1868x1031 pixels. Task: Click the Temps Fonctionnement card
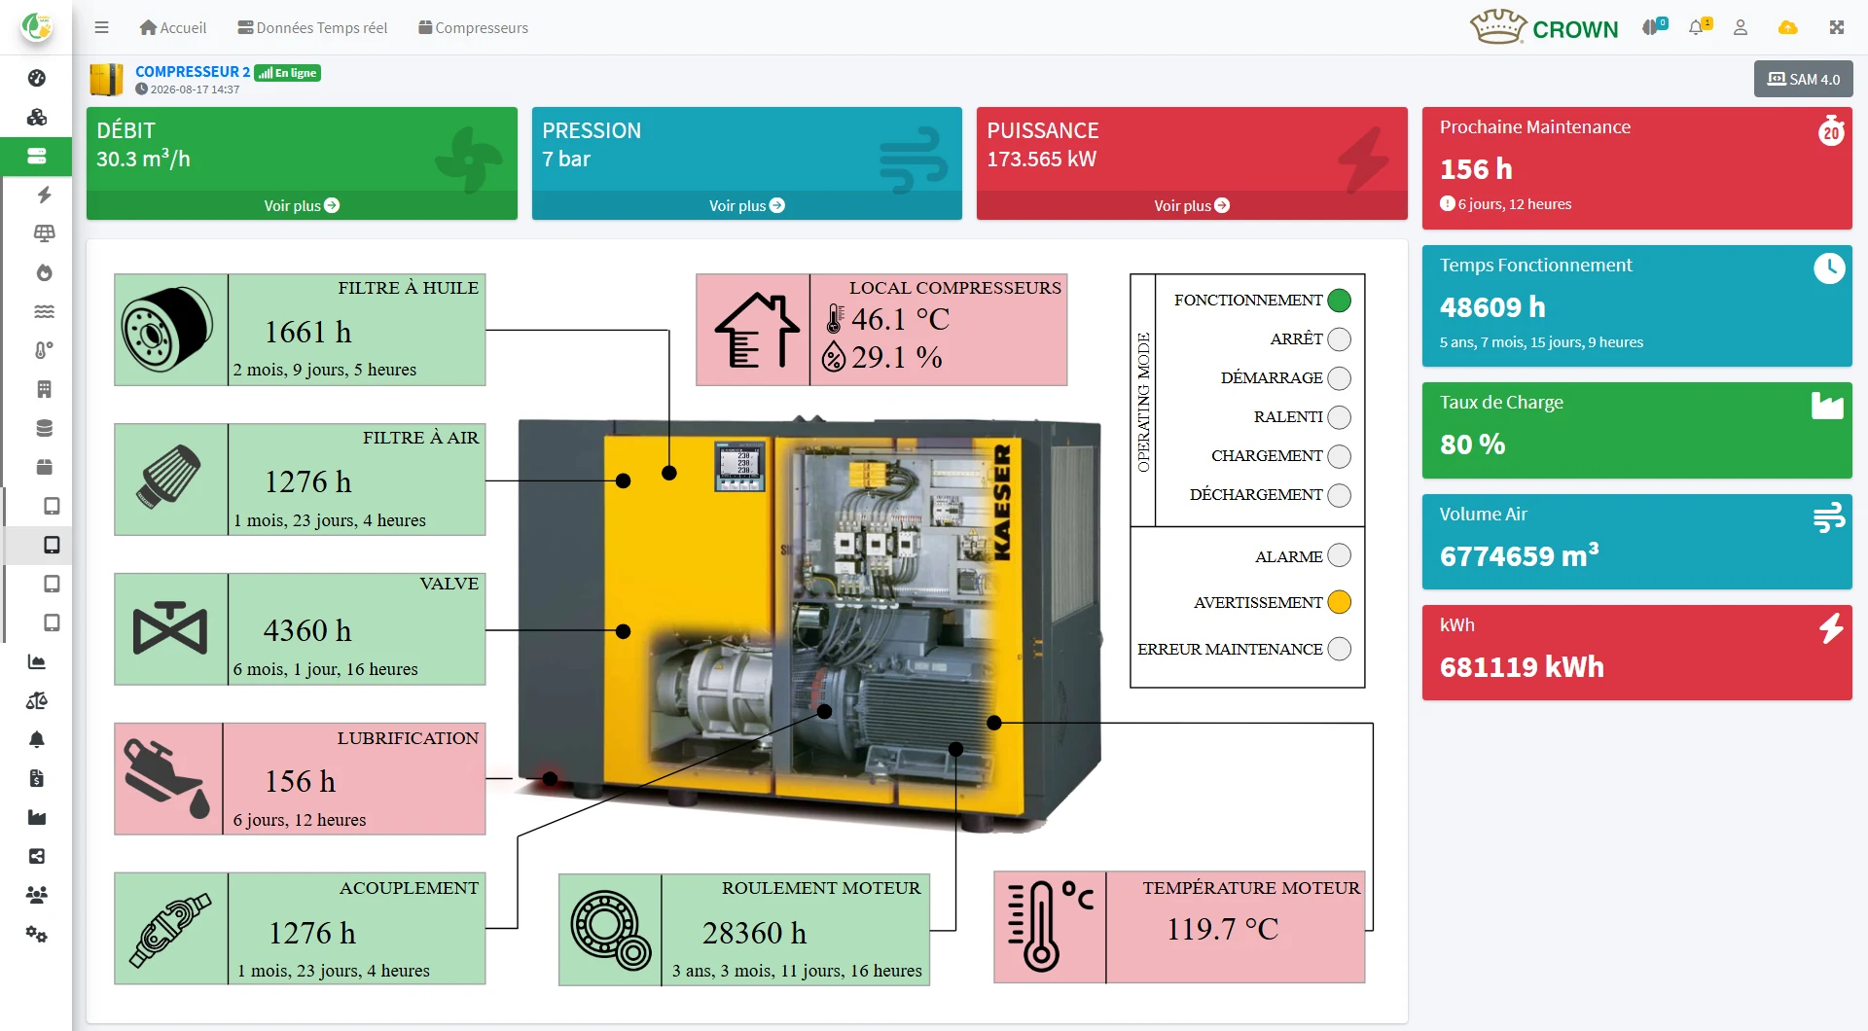[x=1637, y=306]
